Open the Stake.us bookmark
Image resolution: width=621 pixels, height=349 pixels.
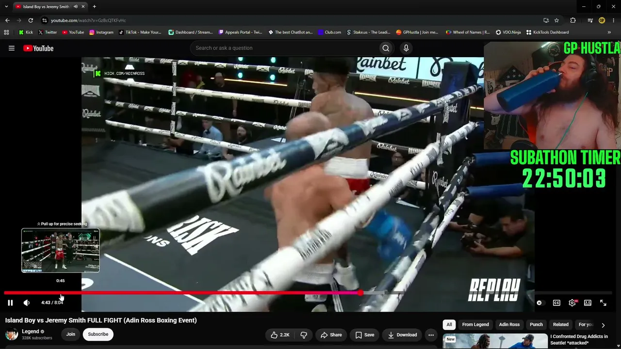(x=368, y=32)
